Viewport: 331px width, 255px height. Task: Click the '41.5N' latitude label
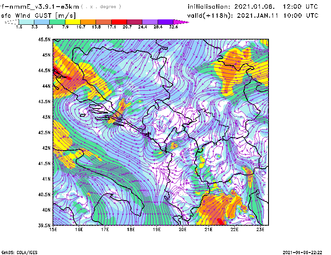44,163
